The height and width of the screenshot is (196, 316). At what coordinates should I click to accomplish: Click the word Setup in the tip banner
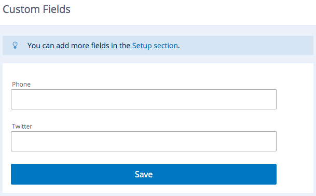coord(142,46)
